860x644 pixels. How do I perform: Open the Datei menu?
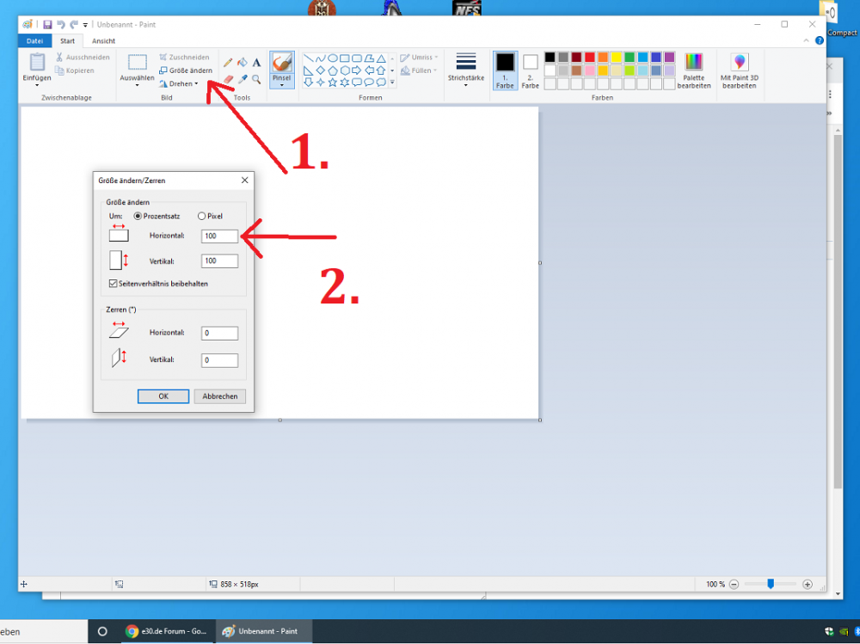34,40
